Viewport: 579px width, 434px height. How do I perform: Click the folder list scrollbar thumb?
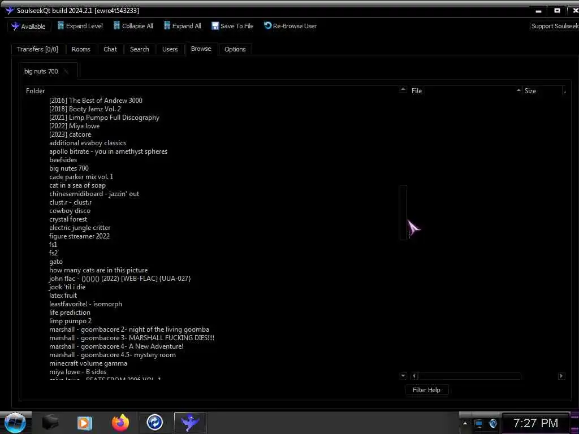403,212
